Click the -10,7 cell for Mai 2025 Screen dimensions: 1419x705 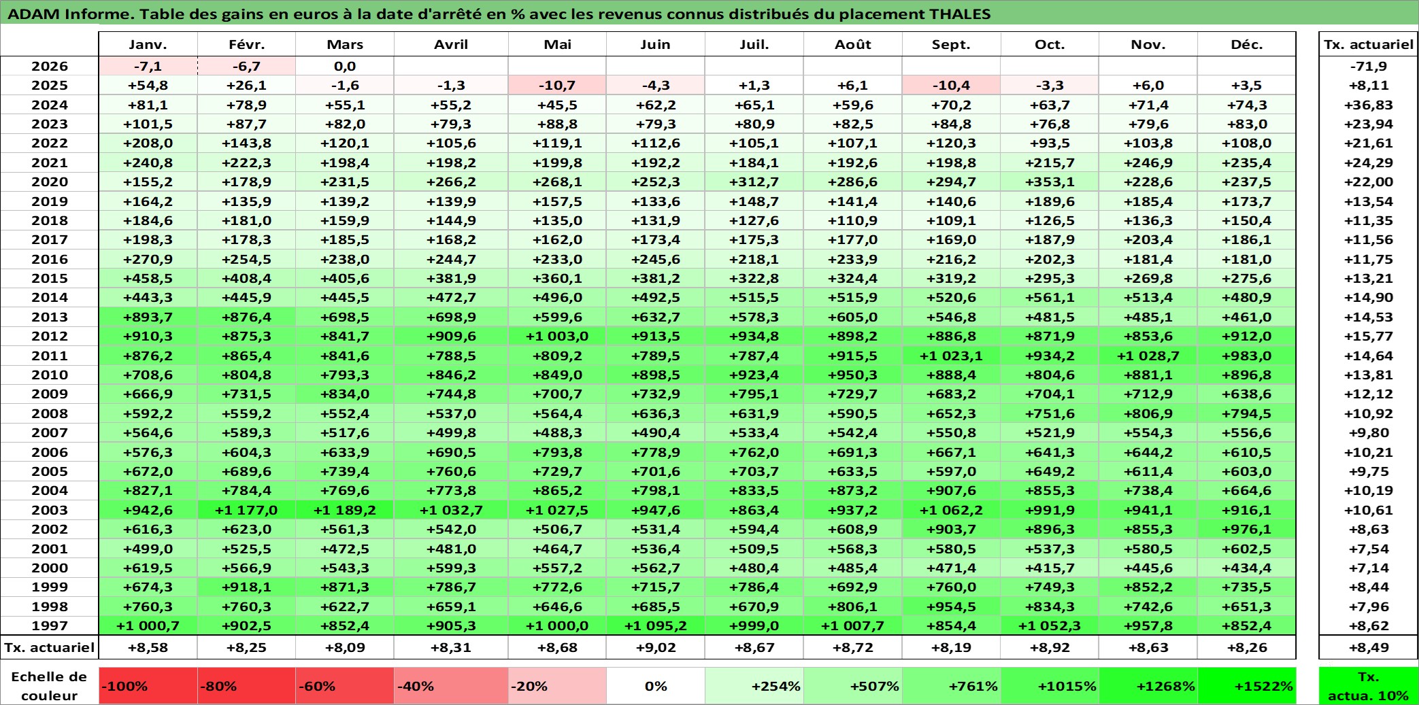(557, 85)
